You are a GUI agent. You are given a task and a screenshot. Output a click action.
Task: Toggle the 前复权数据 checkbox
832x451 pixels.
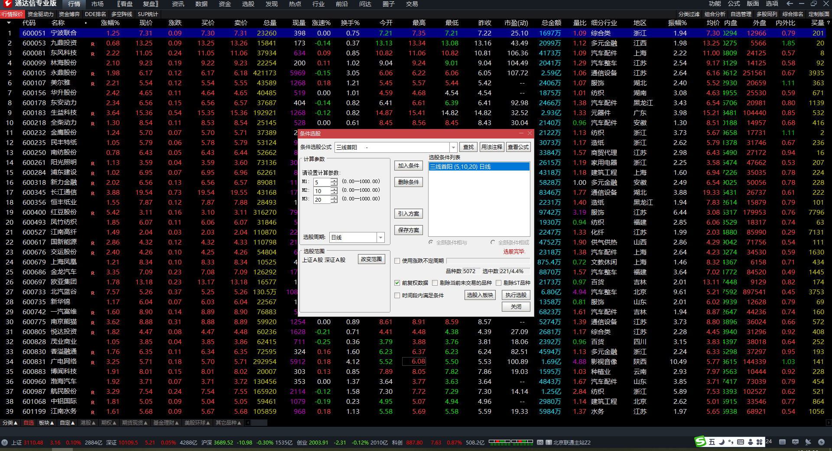click(x=397, y=283)
